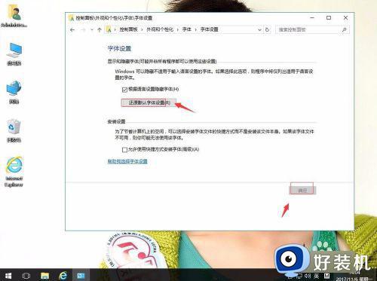Minimize the font settings window
The image size is (377, 281).
(x=312, y=18)
